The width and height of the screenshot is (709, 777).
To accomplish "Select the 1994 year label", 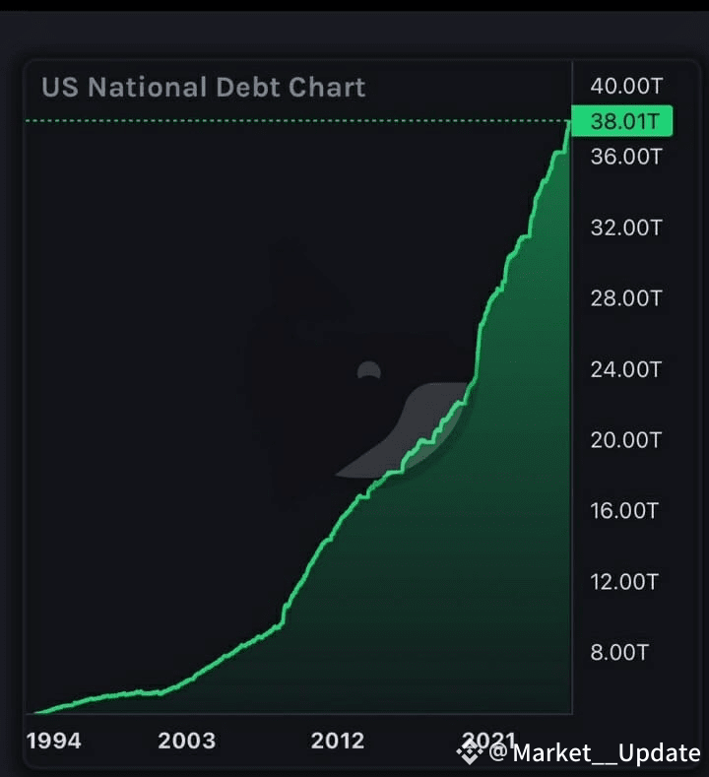I will tap(53, 742).
